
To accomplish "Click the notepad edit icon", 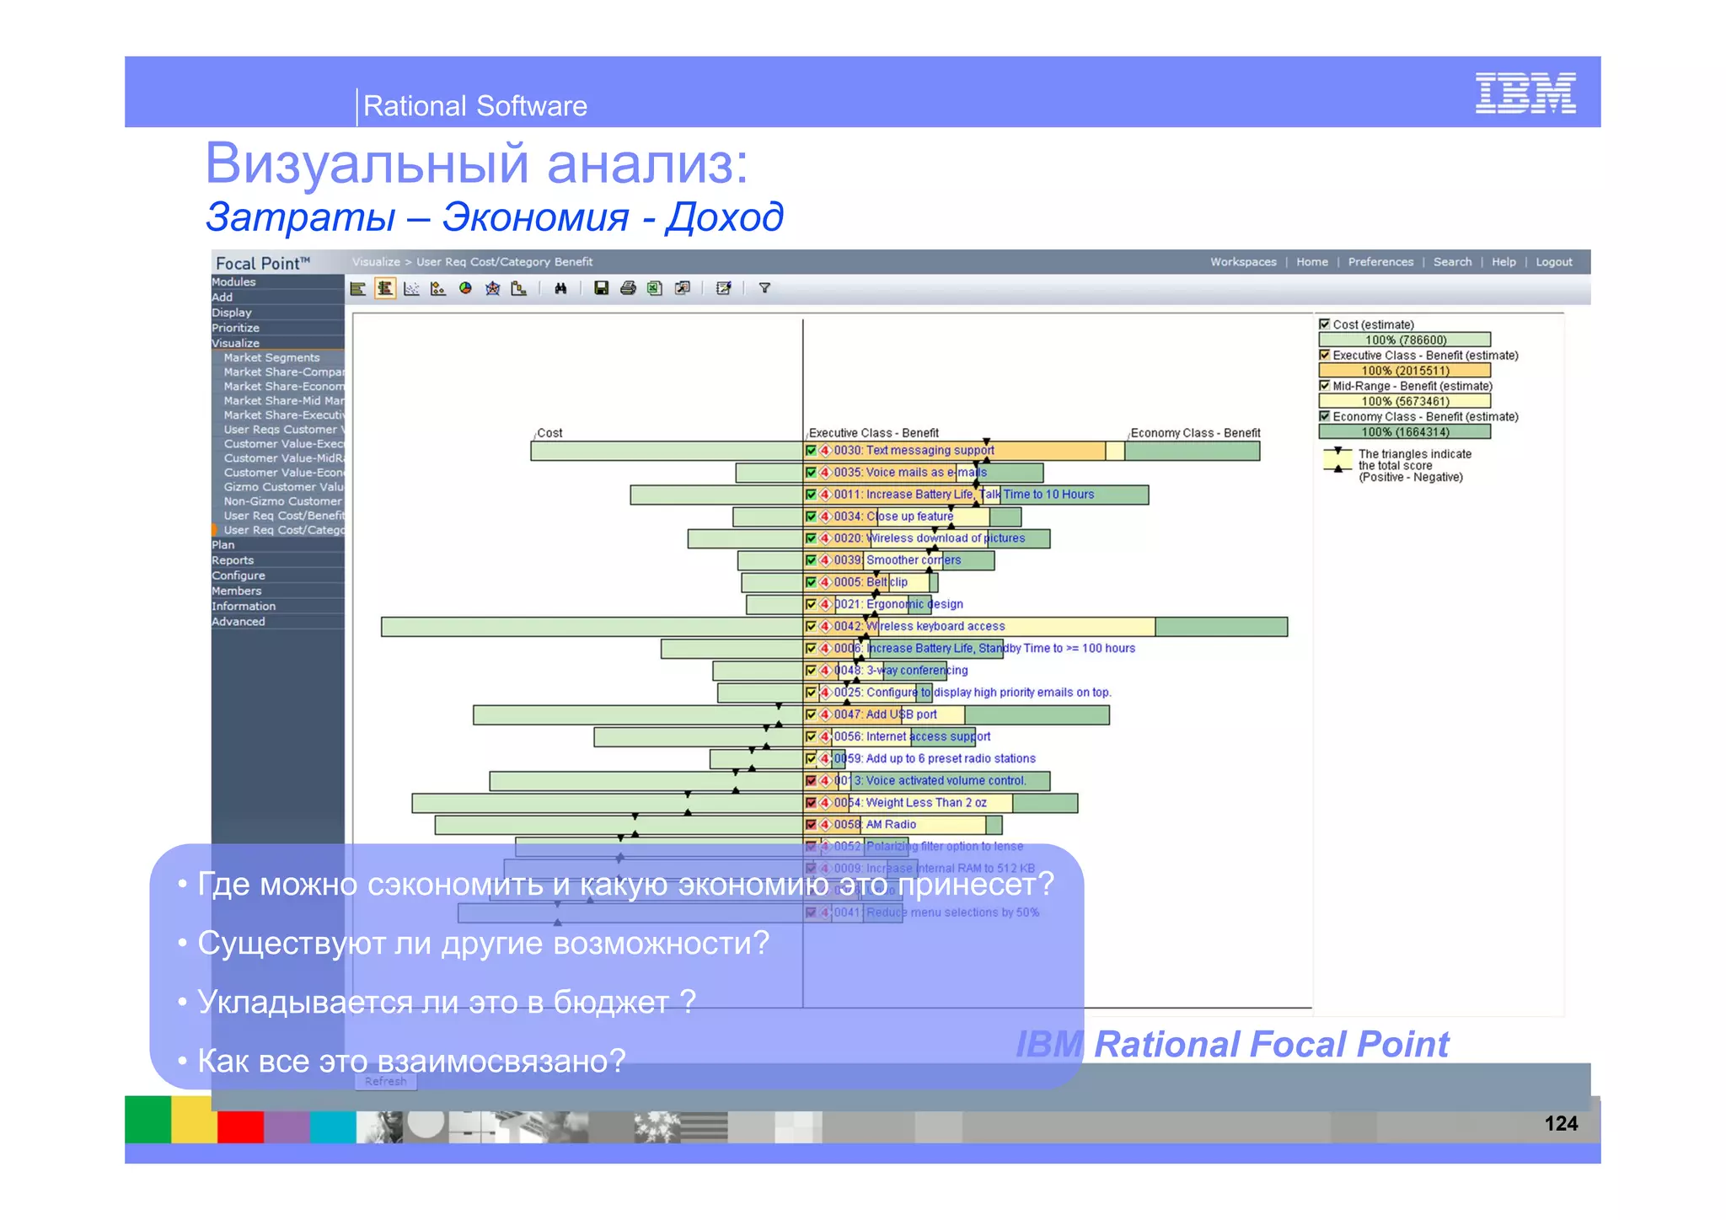I will [x=723, y=288].
